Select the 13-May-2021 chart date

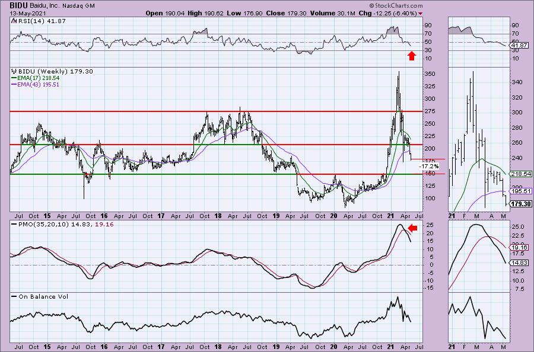(26, 13)
